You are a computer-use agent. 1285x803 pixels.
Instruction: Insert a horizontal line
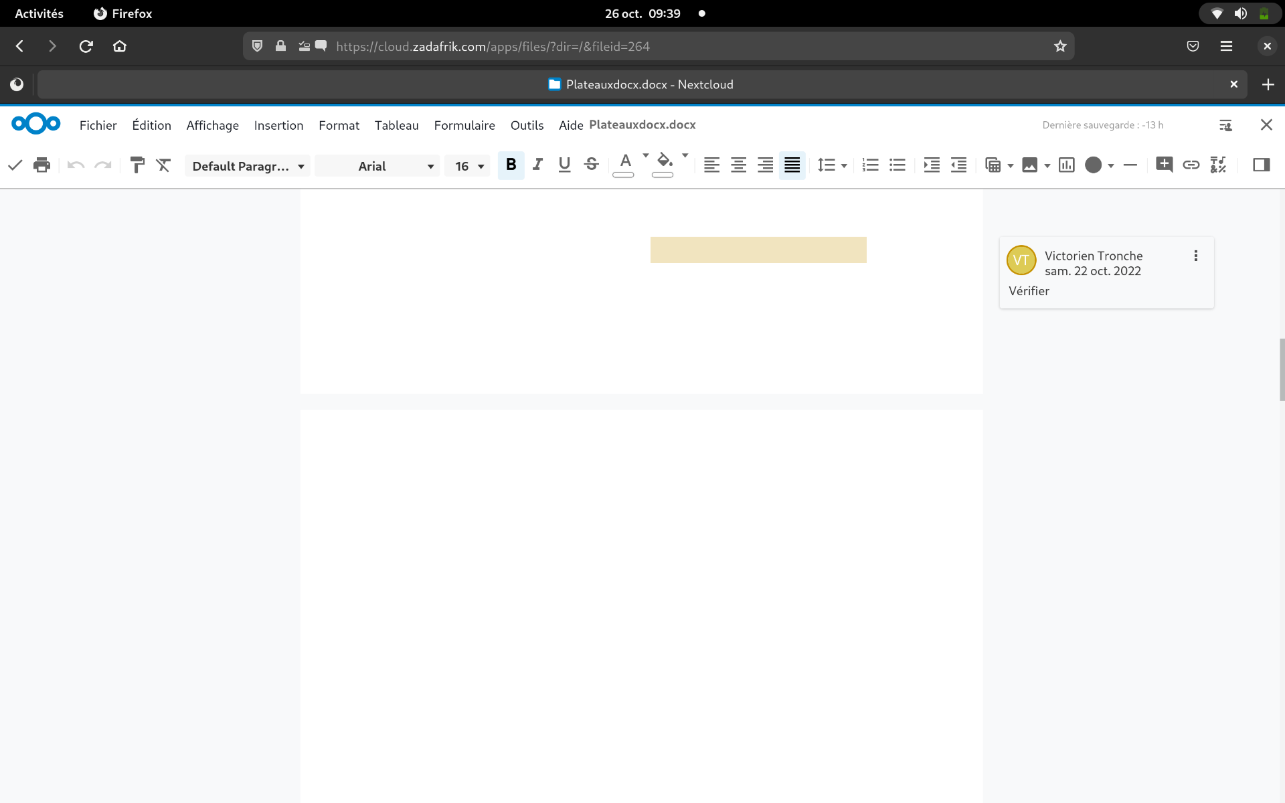[x=1130, y=165]
